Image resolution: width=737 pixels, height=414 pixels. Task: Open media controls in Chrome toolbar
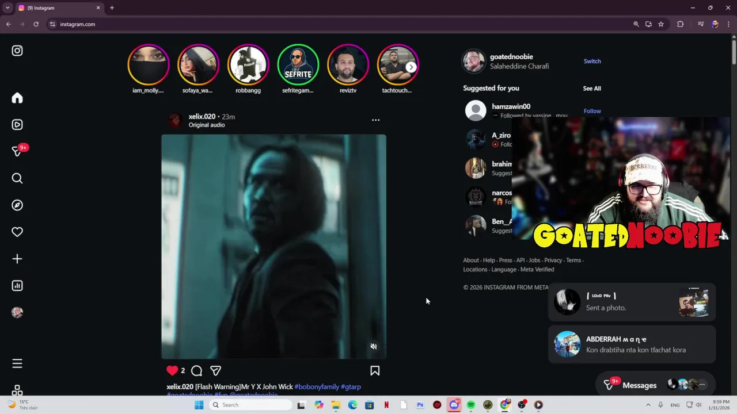click(x=701, y=24)
